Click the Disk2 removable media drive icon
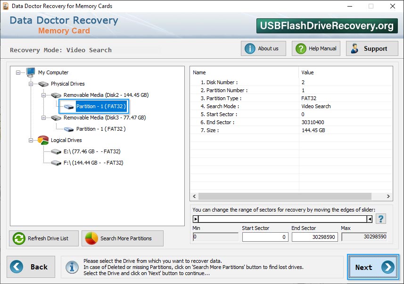404x284 pixels. tap(56, 95)
